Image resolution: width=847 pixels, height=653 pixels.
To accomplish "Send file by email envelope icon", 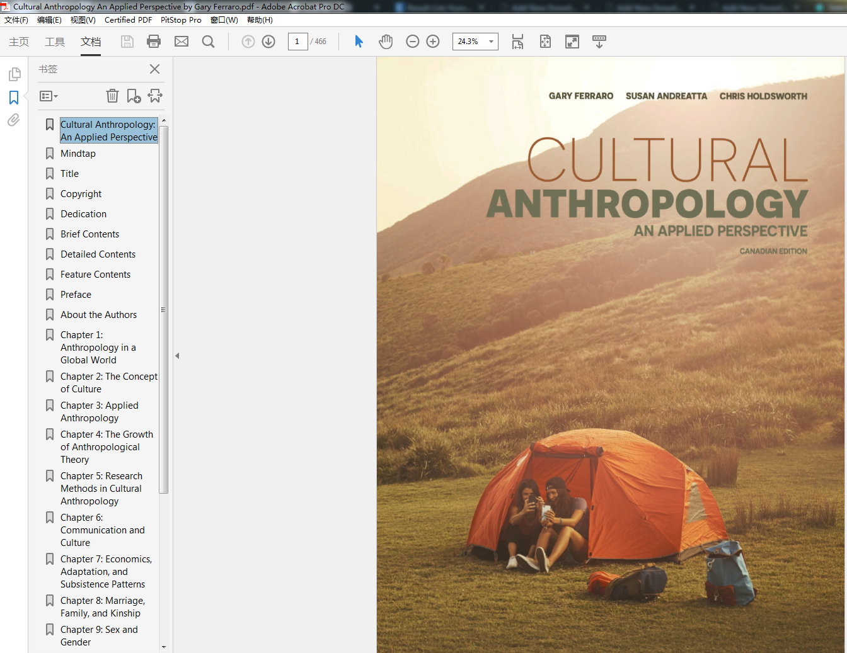I will (x=181, y=42).
